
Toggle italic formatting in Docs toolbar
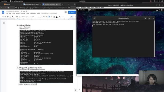(x=52, y=17)
